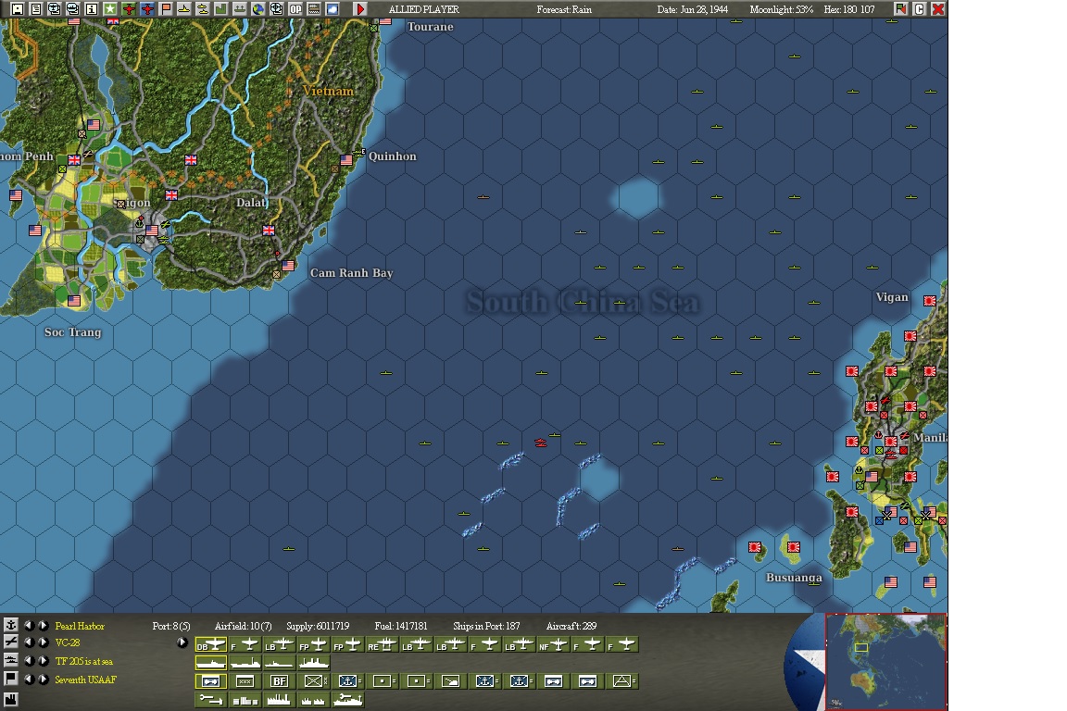Image resolution: width=1067 pixels, height=711 pixels.
Task: Click the Cam Ranh Bay map label
Action: (x=351, y=273)
